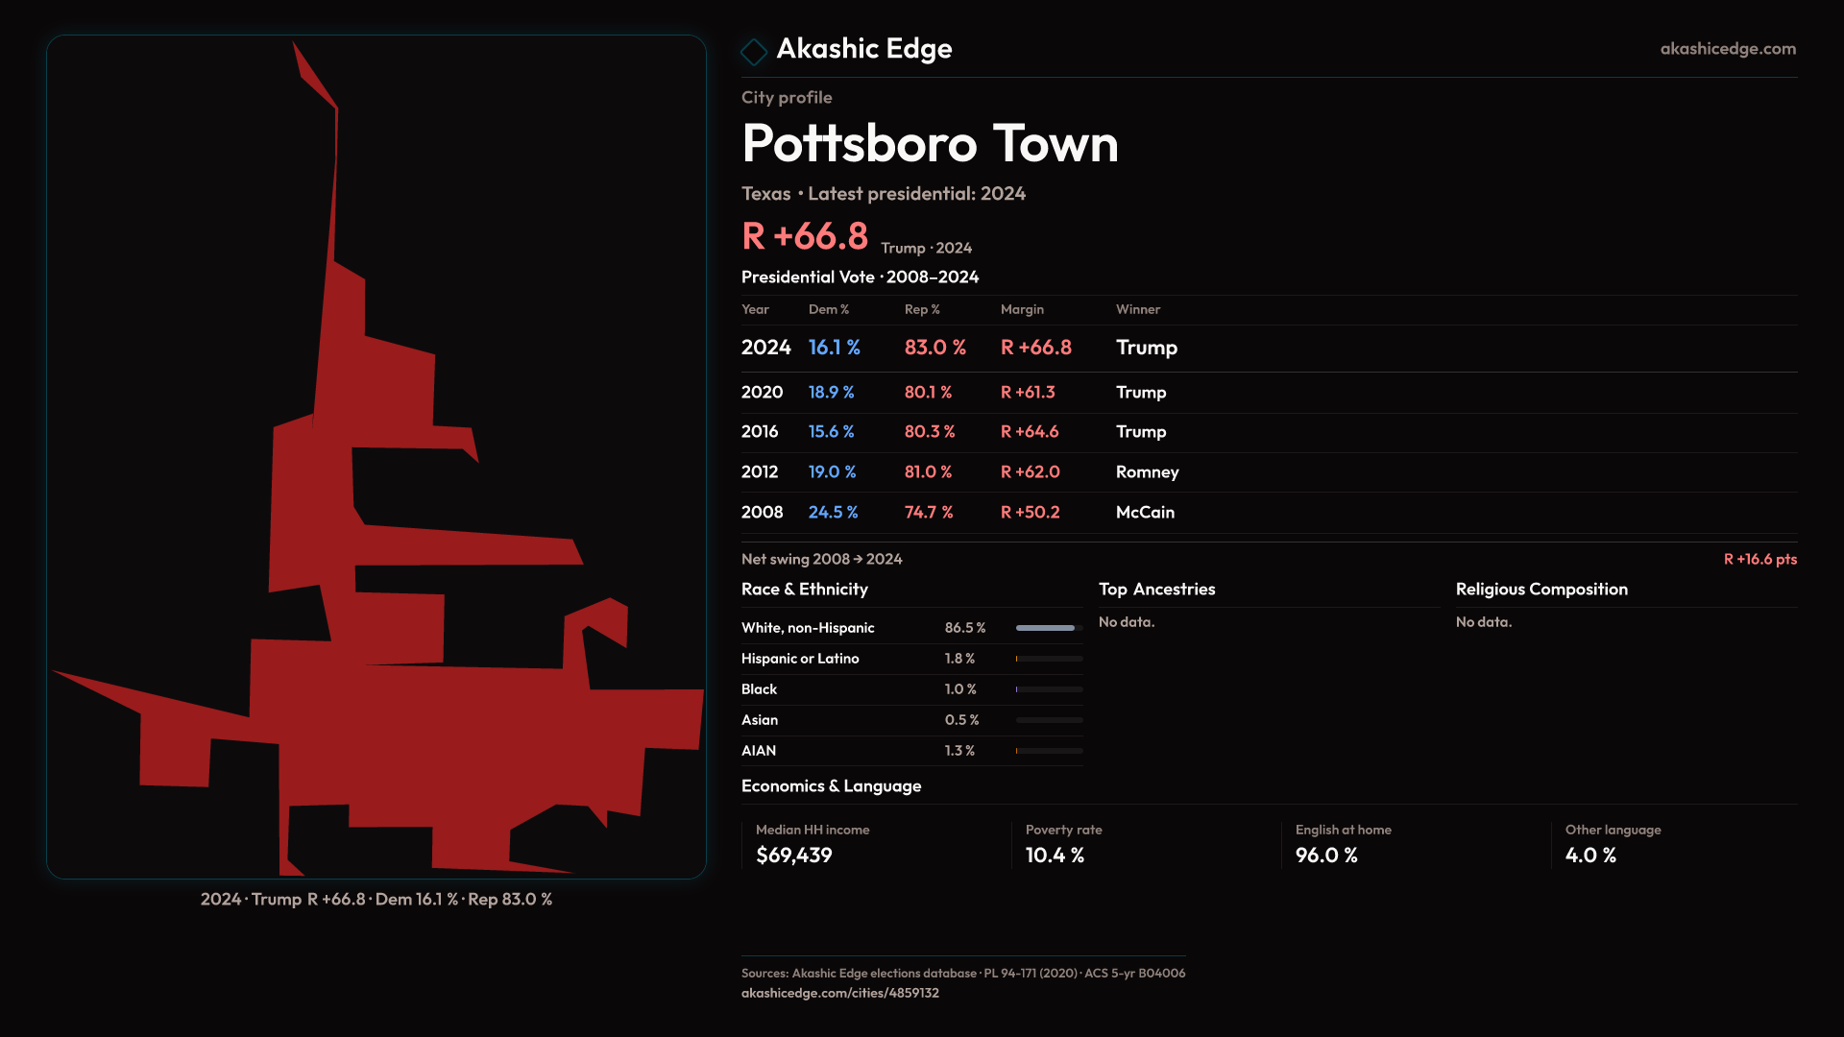Click the map caption below the map
Viewport: 1844px width, 1037px height.
point(376,900)
